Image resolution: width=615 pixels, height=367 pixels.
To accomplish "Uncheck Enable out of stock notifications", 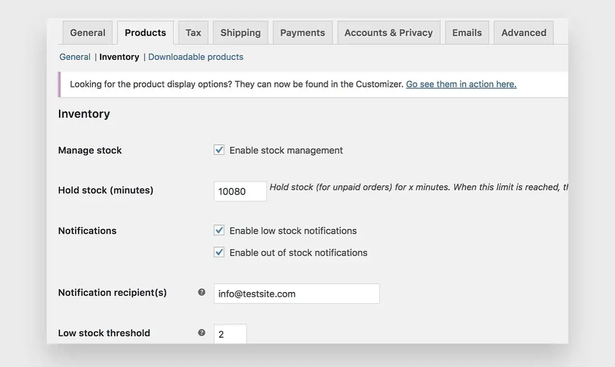I will [219, 252].
